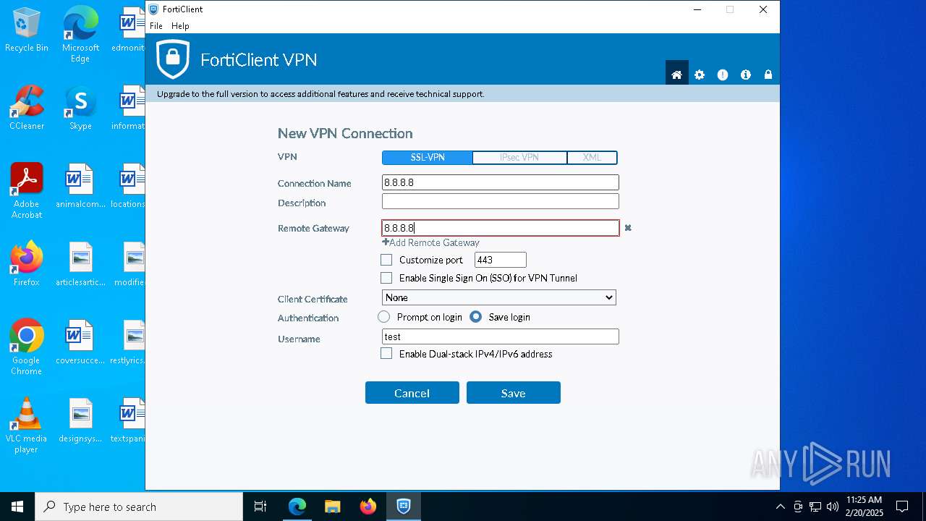Open the animalcom Word document
The width and height of the screenshot is (926, 521).
[80, 186]
